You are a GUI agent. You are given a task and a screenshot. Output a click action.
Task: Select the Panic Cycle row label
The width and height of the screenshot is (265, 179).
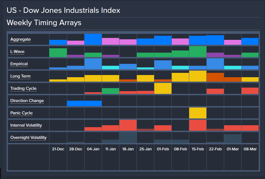21,113
